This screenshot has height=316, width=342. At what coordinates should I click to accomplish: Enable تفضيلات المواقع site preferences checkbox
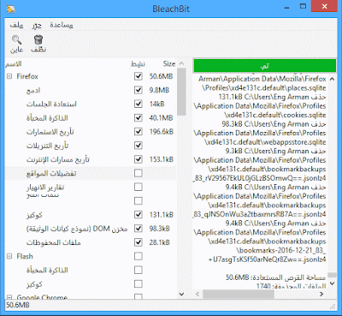[139, 173]
